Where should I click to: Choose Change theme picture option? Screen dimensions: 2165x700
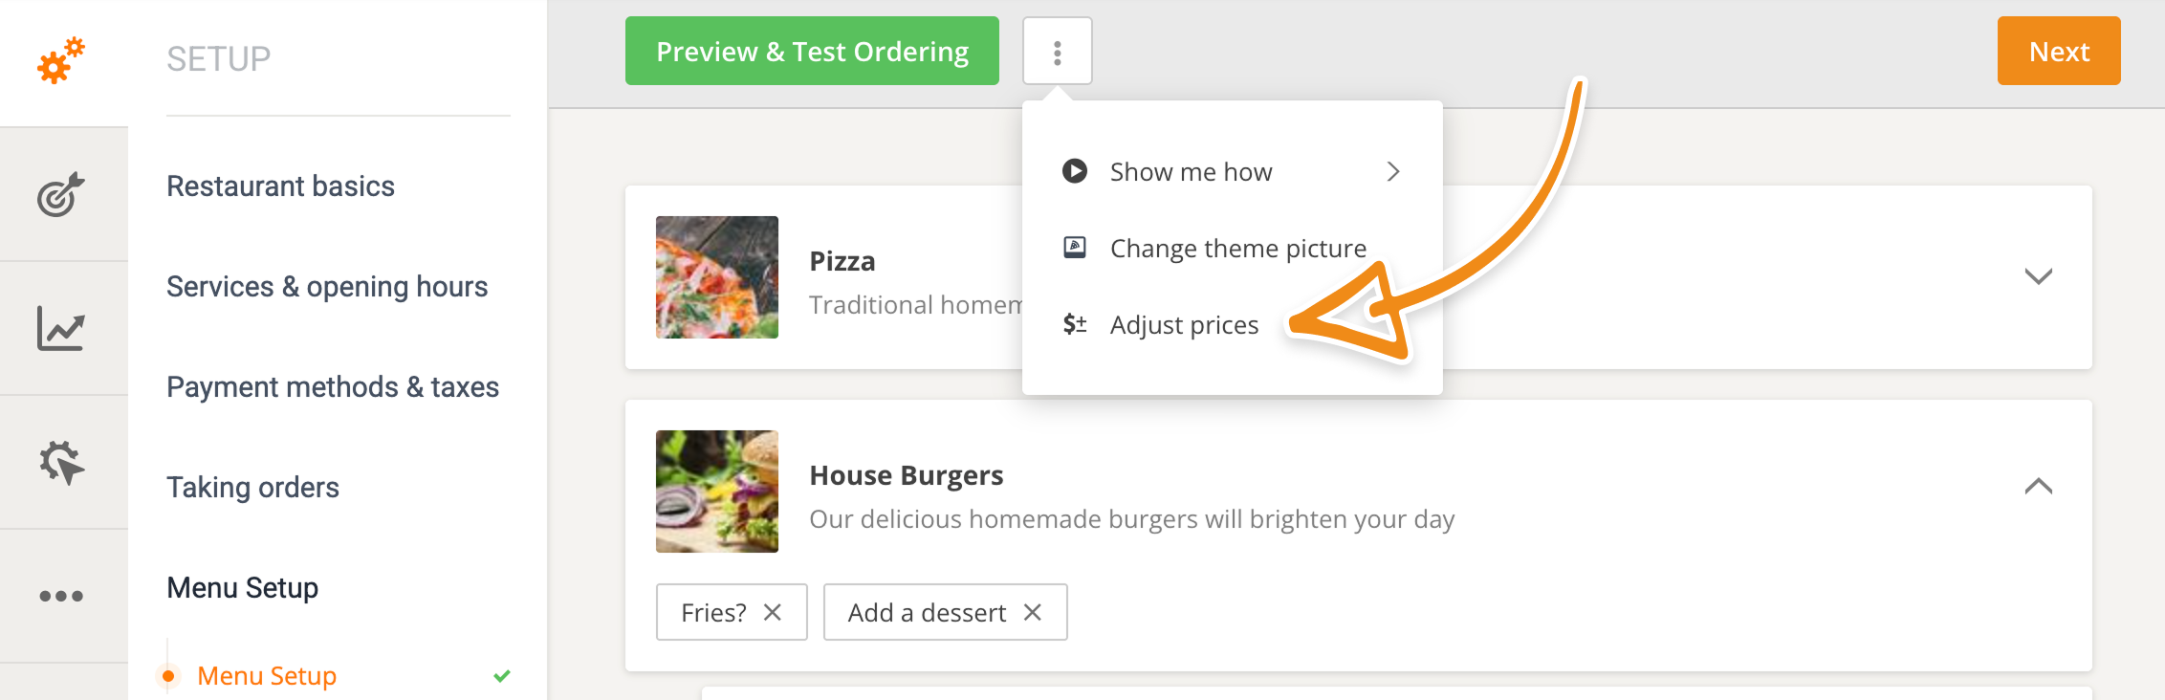tap(1237, 248)
